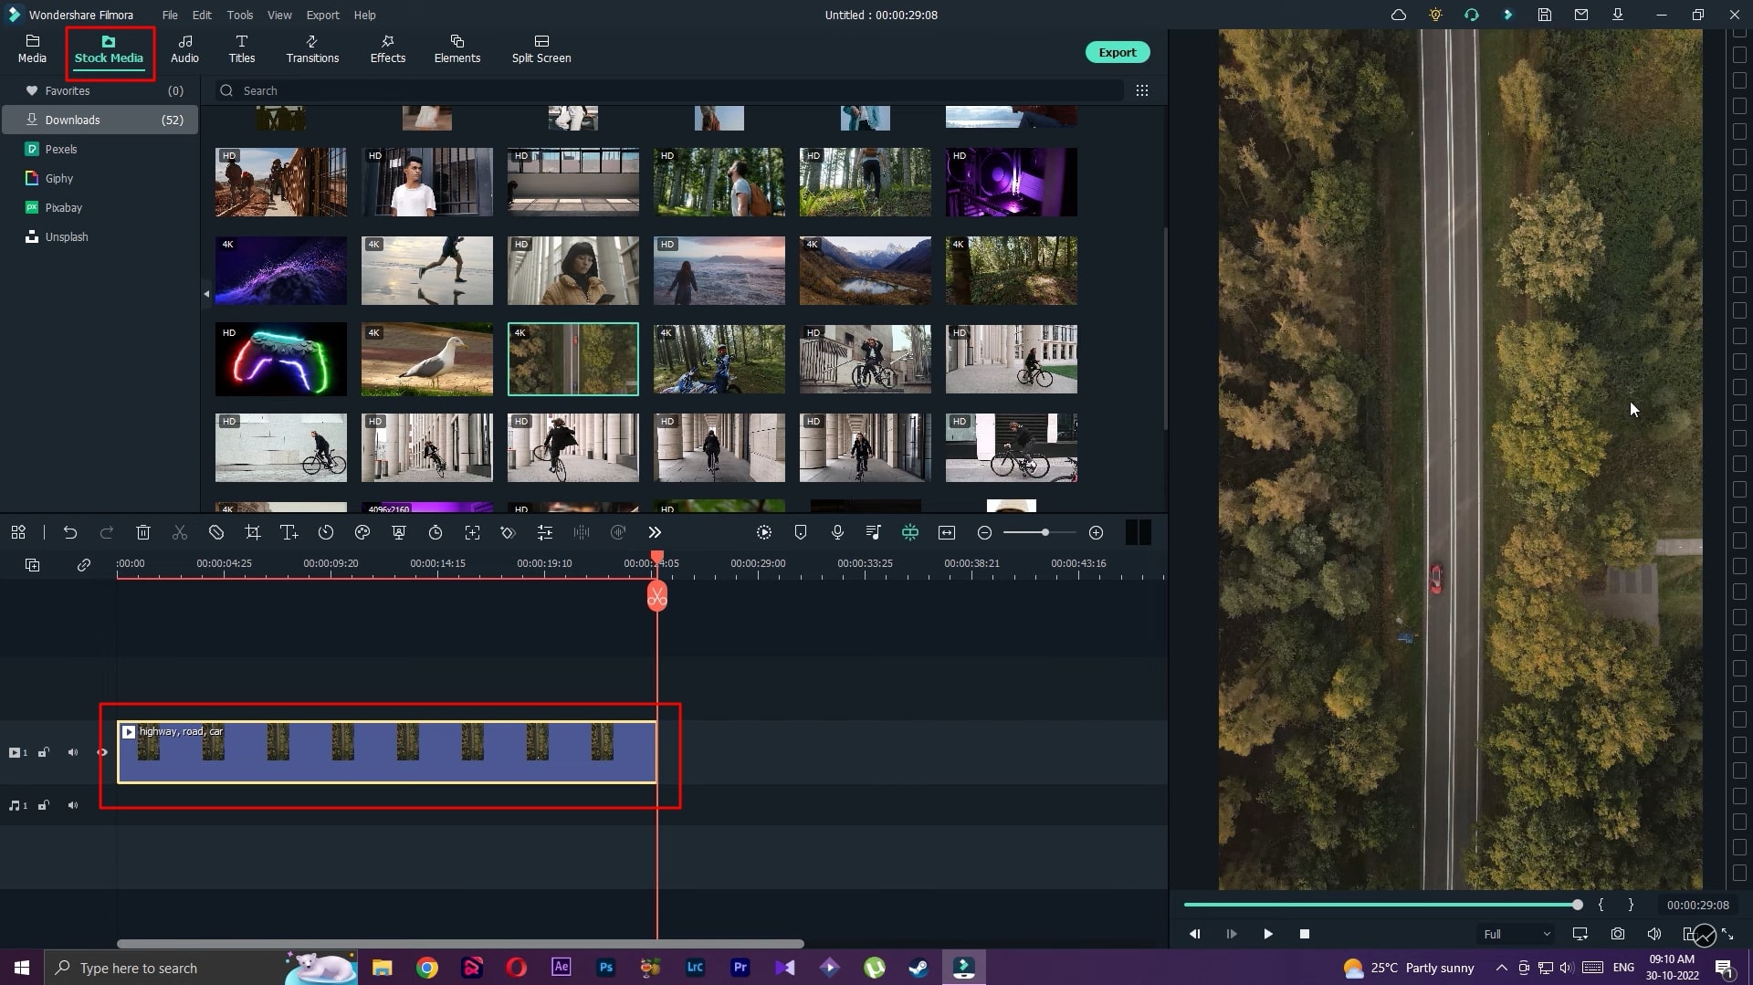The image size is (1753, 985).
Task: Collapse the media side panel arrow
Action: click(206, 294)
